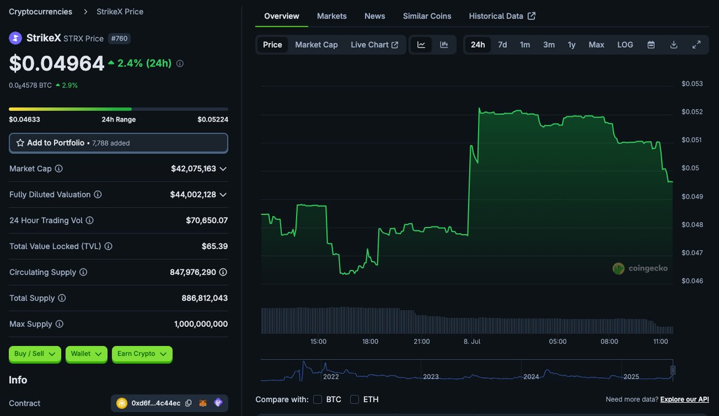Open the Similar Coins tab
The height and width of the screenshot is (416, 719).
click(427, 16)
